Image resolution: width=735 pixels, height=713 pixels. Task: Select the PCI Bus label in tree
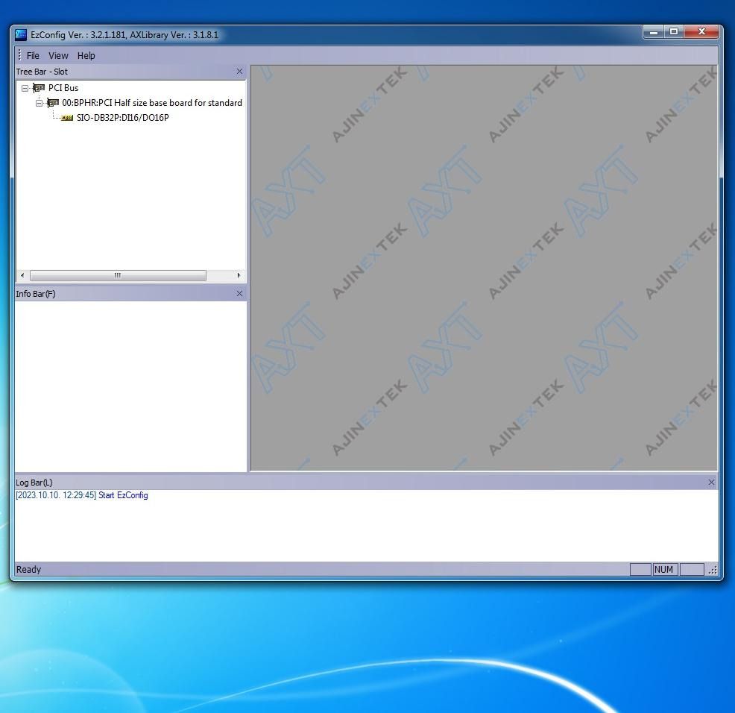pos(63,88)
